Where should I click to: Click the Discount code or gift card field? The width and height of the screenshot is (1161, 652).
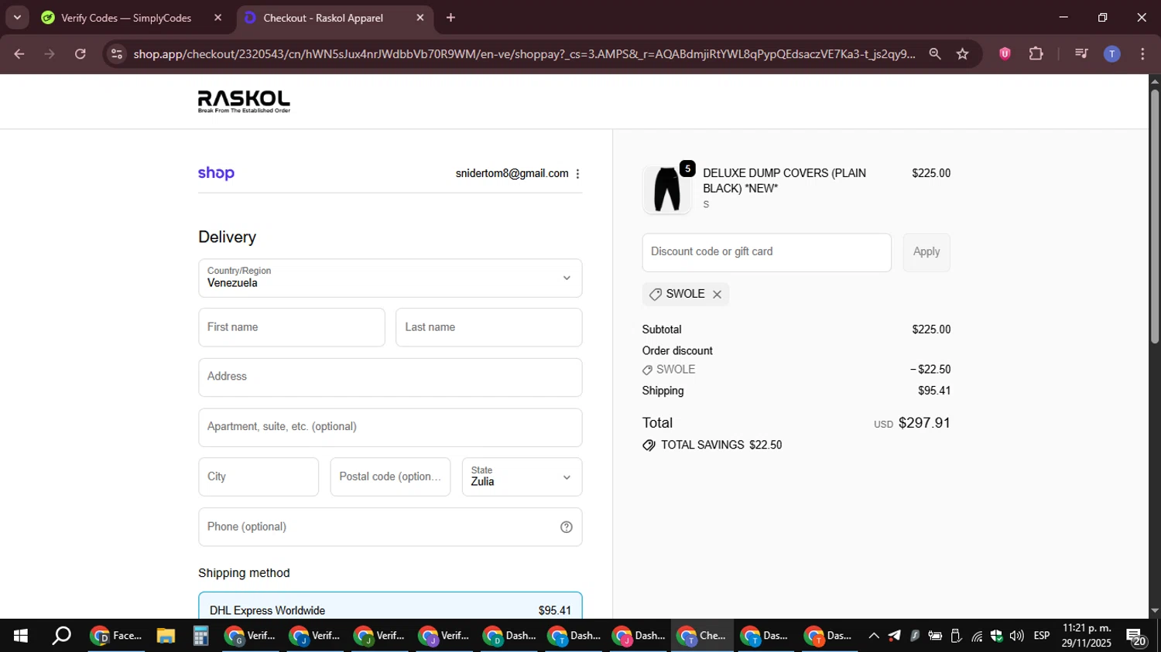[766, 252]
